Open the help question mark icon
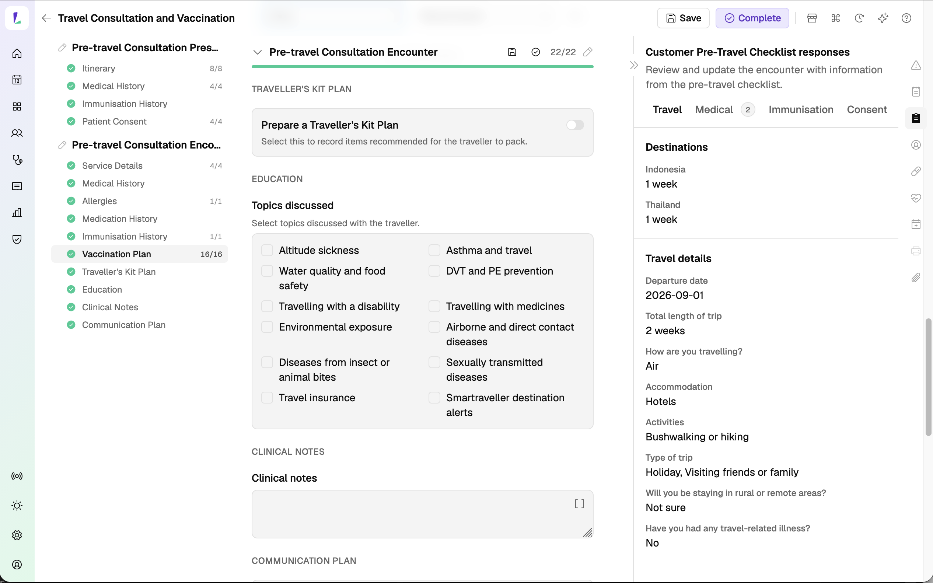The width and height of the screenshot is (933, 583). click(906, 18)
